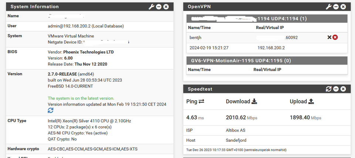Select BIOS release date Thu Nov 12 2020
Viewport: 355px width, 158px height.
tap(91, 64)
